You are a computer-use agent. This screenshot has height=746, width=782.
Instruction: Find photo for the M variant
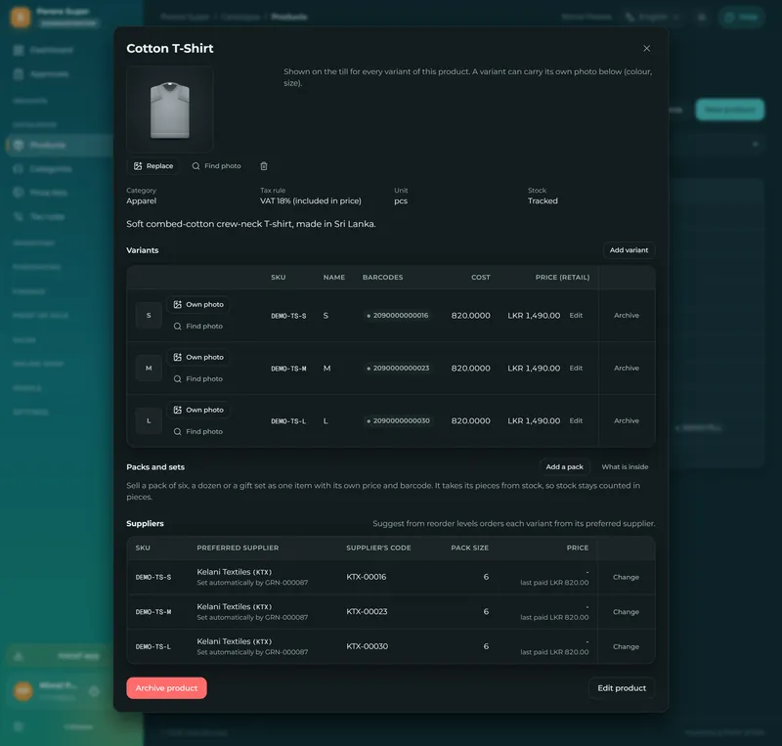tap(198, 379)
